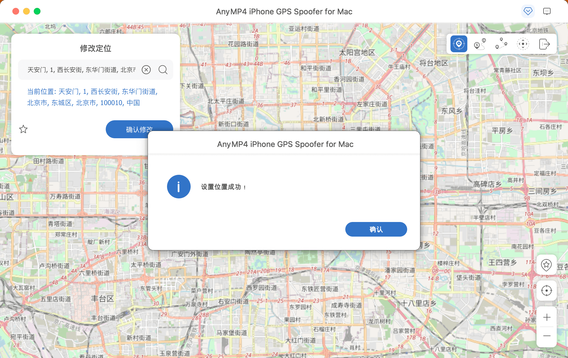Click the 将台地区 map label

point(434,63)
